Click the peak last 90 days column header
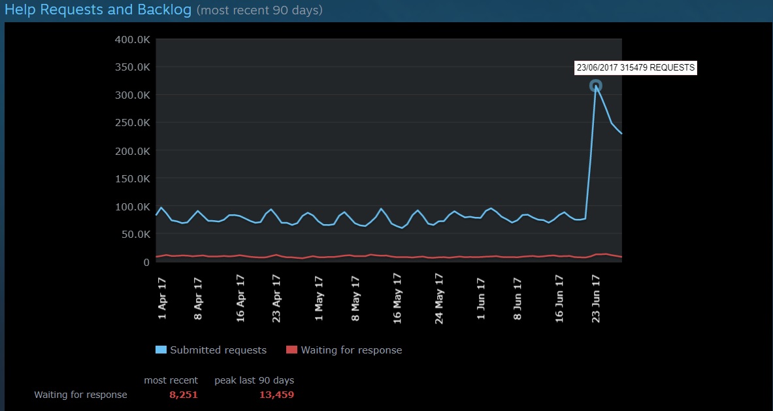The height and width of the screenshot is (411, 773). click(x=254, y=380)
